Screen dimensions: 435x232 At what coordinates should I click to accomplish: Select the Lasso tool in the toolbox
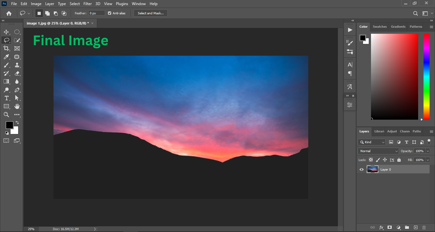pyautogui.click(x=6, y=40)
